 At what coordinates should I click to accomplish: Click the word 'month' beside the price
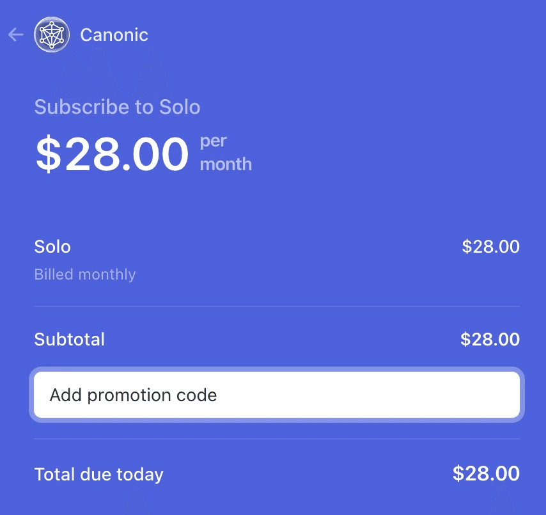(x=226, y=164)
